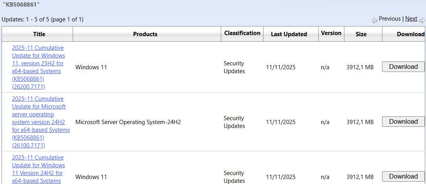This screenshot has height=184, width=426.
Task: Click the left arrow icon beside Previous
Action: pyautogui.click(x=374, y=20)
